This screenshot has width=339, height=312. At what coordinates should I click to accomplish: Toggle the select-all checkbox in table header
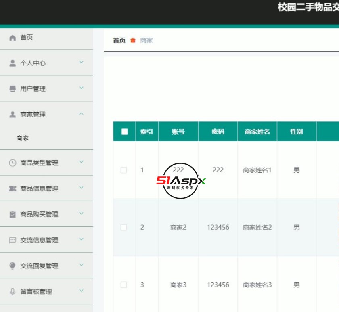pyautogui.click(x=124, y=131)
